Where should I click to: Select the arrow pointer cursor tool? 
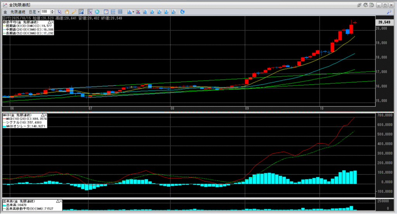click(x=60, y=12)
